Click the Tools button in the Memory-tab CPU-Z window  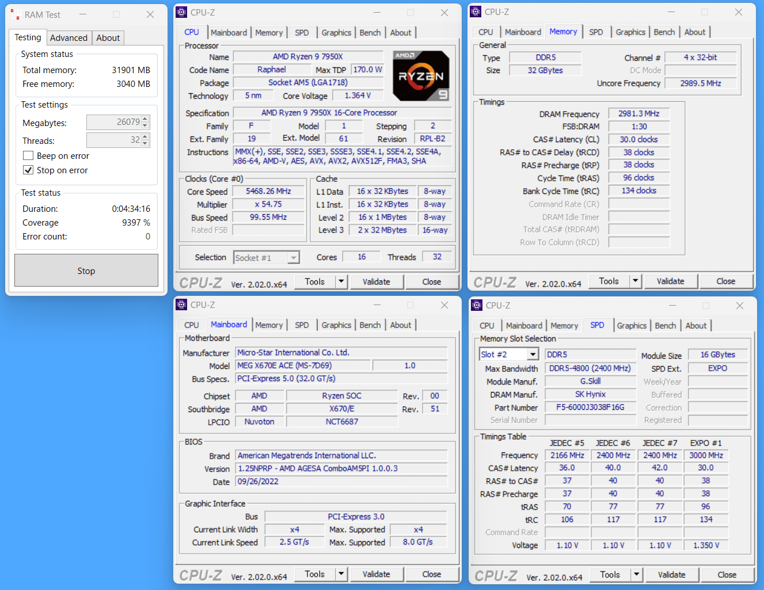pos(609,281)
